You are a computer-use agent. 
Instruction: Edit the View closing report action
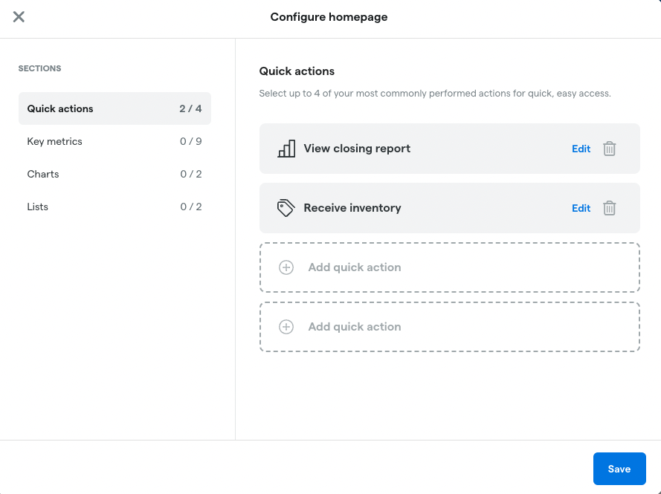click(x=581, y=149)
